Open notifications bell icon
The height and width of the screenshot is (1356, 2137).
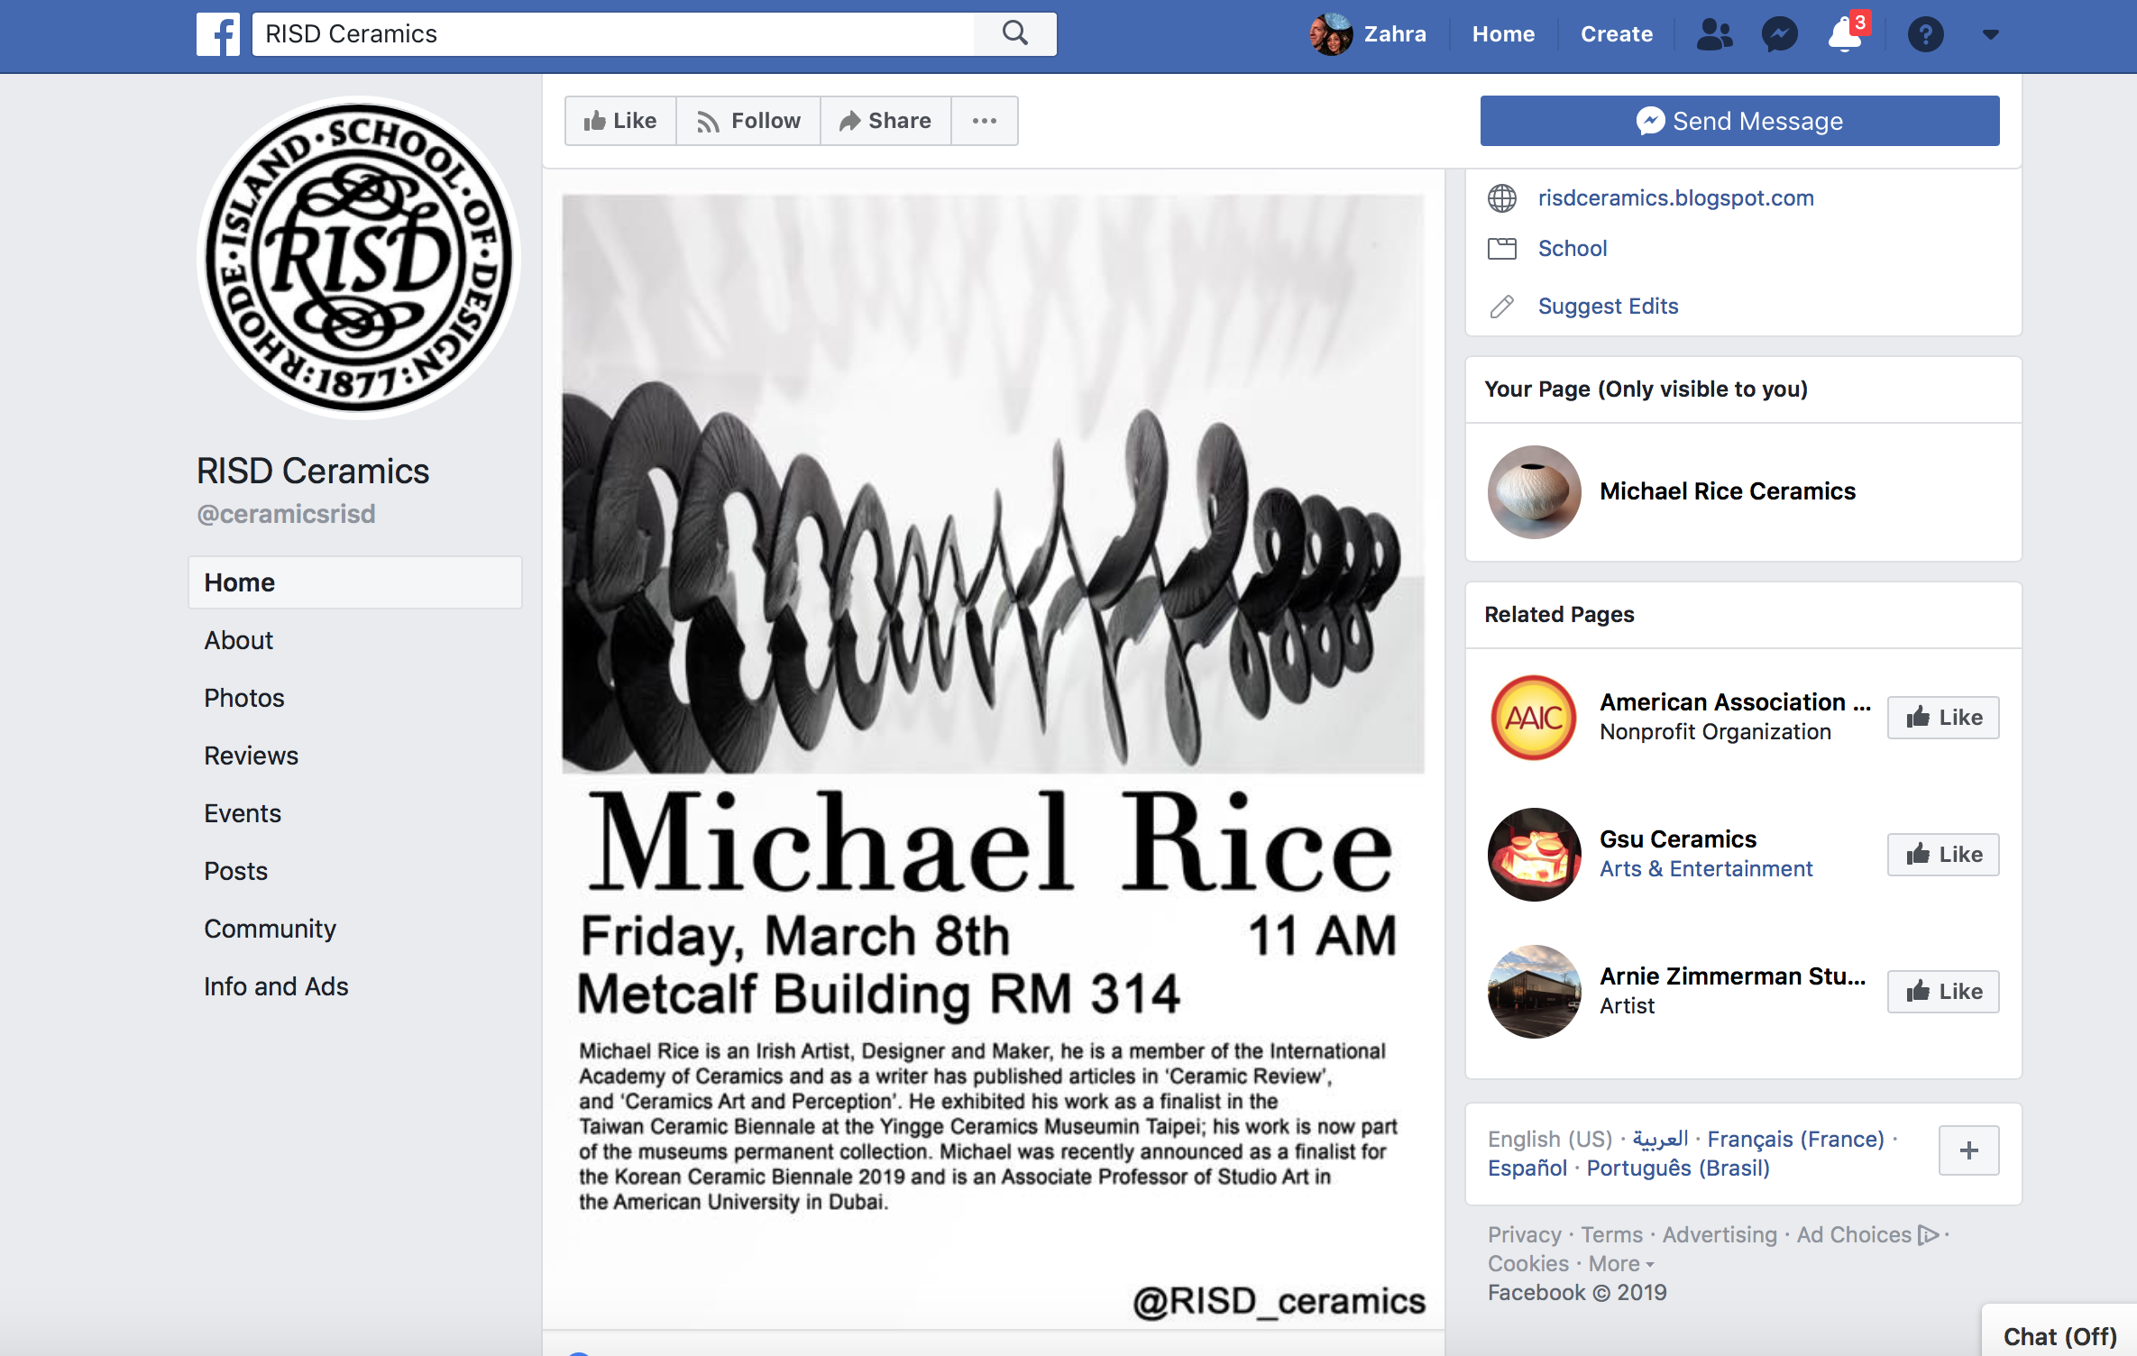[x=1846, y=34]
